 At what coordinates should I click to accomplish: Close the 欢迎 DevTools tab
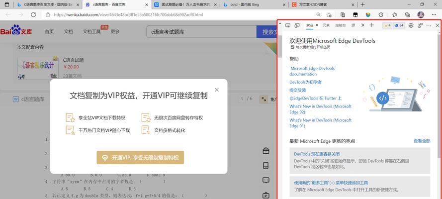(317, 25)
